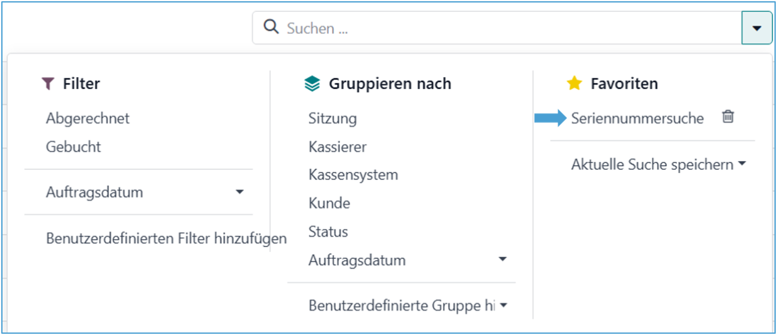Viewport: 777px width, 335px height.
Task: Expand the Auftragsdatum group-by dropdown
Action: [x=502, y=260]
